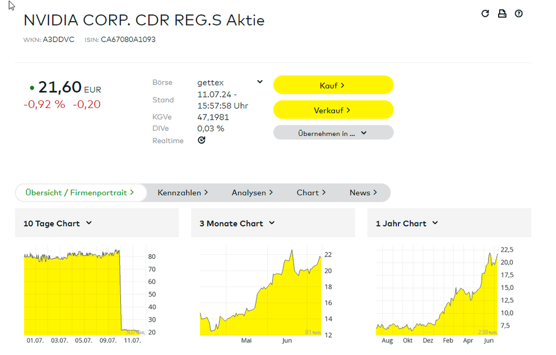
Task: Expand the Börse gettex dropdown
Action: coord(260,82)
